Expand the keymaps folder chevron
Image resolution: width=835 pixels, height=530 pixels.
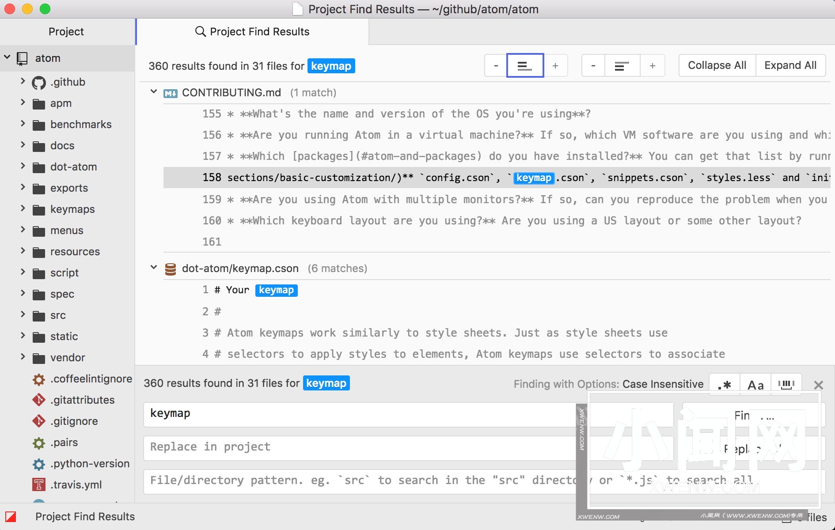click(x=23, y=208)
